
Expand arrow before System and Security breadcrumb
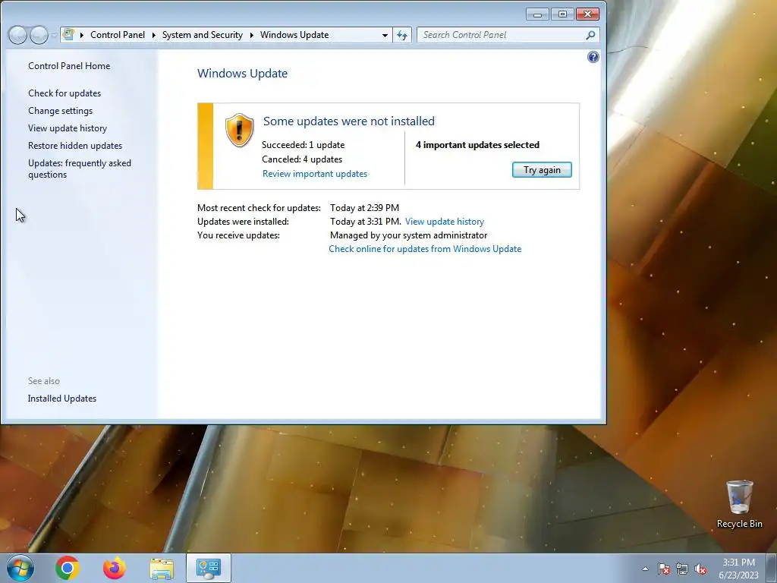pos(153,35)
